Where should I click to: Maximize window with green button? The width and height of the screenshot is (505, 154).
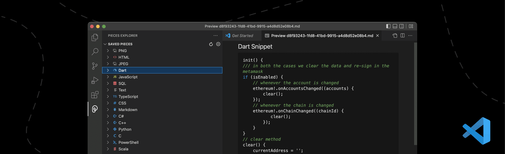pyautogui.click(x=104, y=26)
